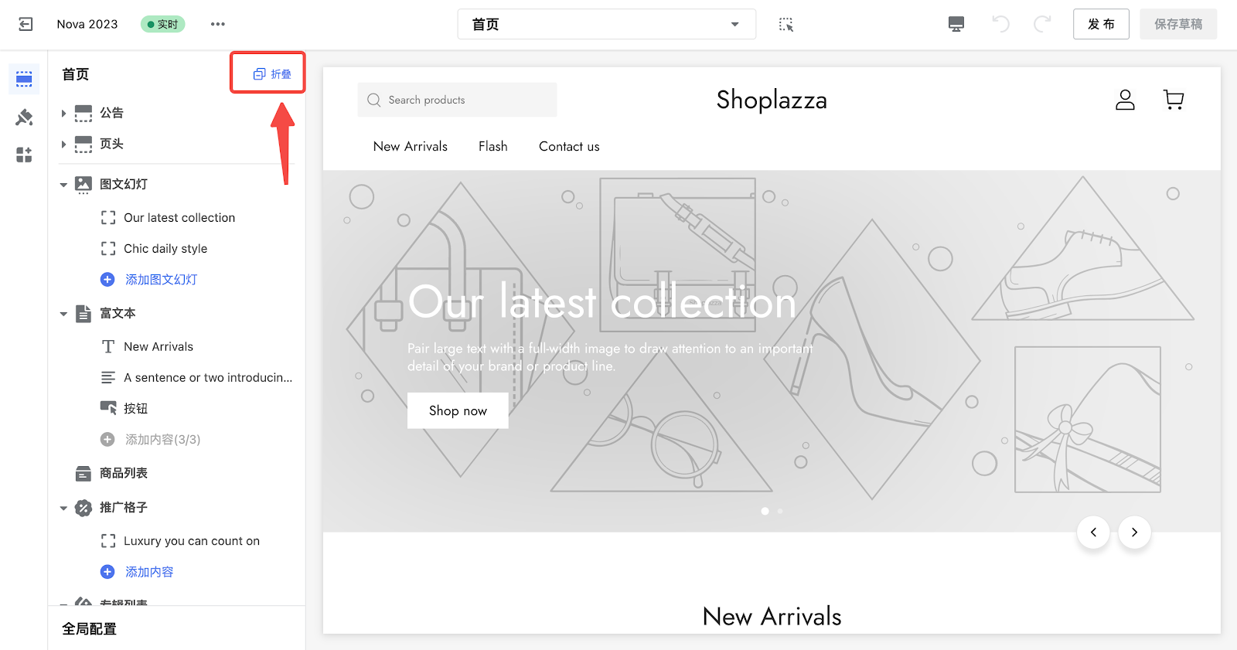Screen dimensions: 1237x650
Task: Switch to desktop preview device icon
Action: coord(956,25)
